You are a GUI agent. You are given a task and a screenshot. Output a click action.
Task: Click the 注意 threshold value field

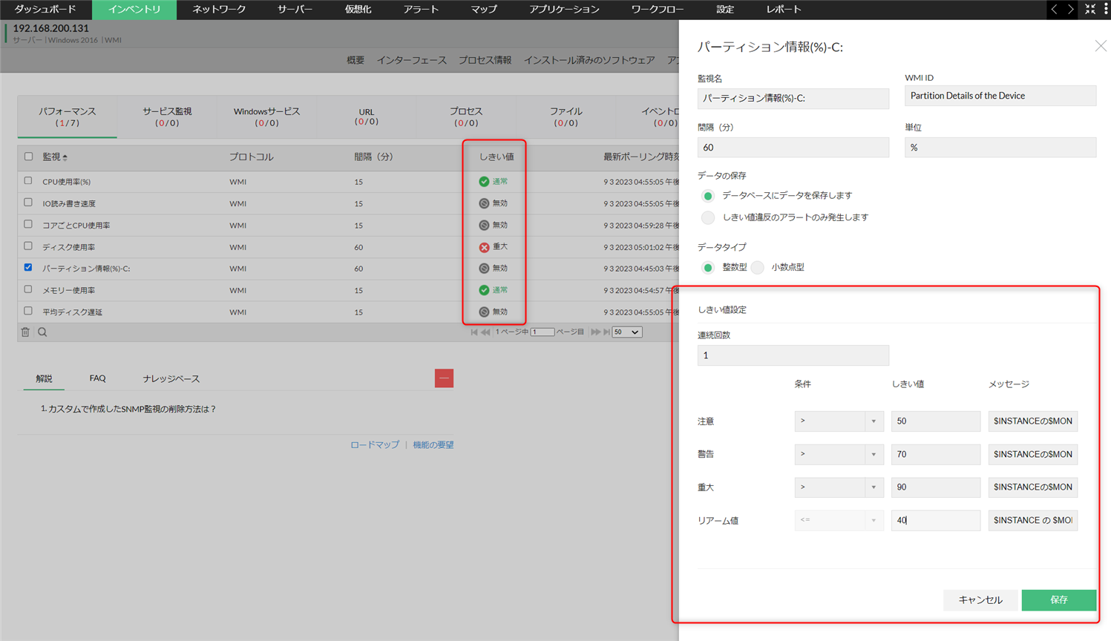coord(936,421)
